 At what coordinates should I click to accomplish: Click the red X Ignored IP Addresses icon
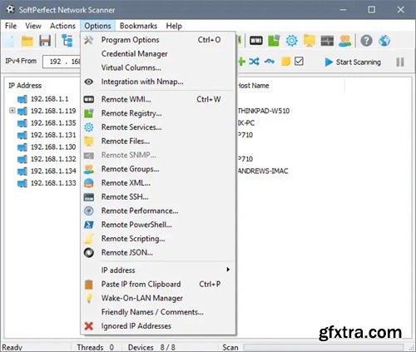coord(89,326)
